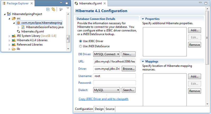Screen dimensions: 211x114
Task: Click the Package Explorer vertical scrollbar thumb
Action: click(68, 38)
